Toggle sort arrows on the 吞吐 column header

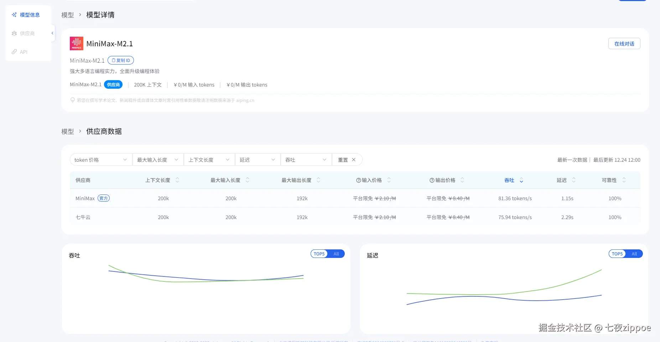click(x=521, y=180)
